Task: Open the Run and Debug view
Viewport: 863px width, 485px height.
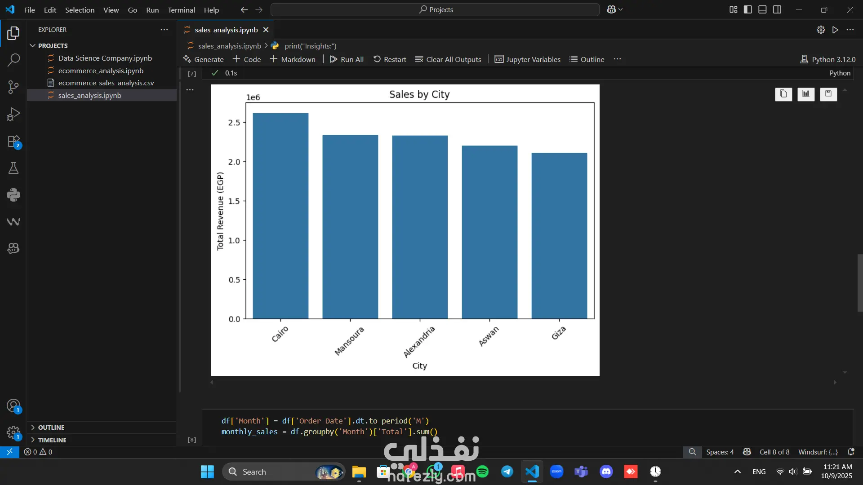Action: point(13,114)
